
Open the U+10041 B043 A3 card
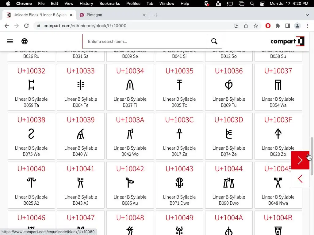[81, 185]
